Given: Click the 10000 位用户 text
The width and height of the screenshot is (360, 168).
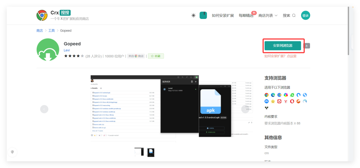Looking at the screenshot, I should [114, 56].
